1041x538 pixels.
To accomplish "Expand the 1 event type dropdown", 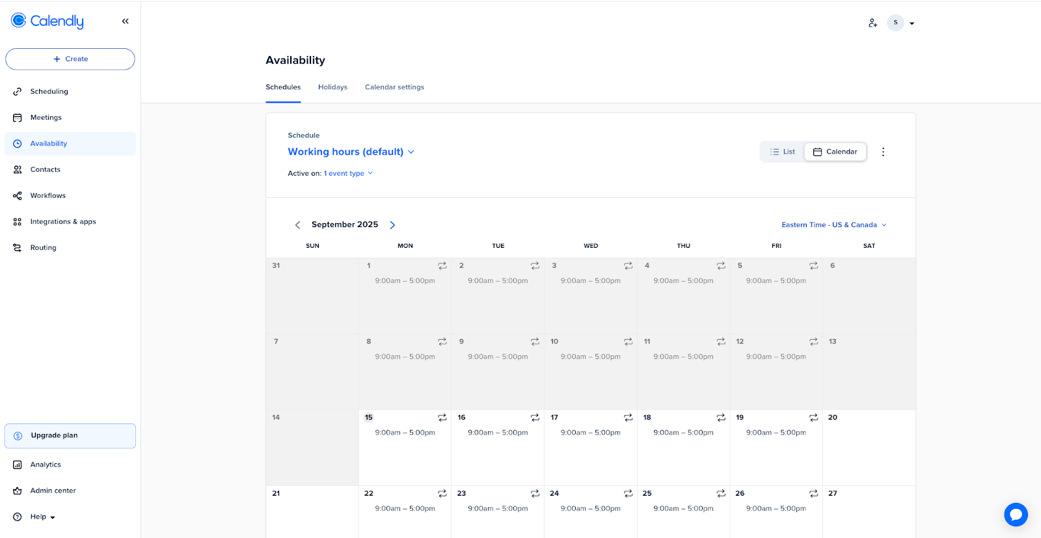I will click(x=348, y=174).
